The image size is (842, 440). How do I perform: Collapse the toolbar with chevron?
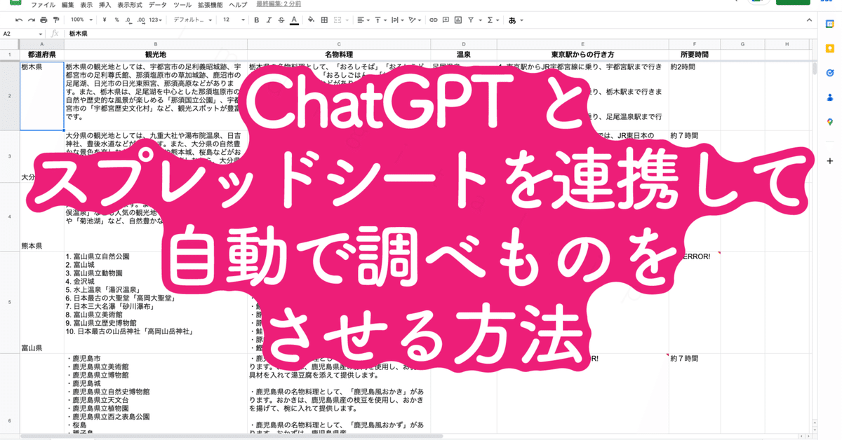tap(808, 20)
